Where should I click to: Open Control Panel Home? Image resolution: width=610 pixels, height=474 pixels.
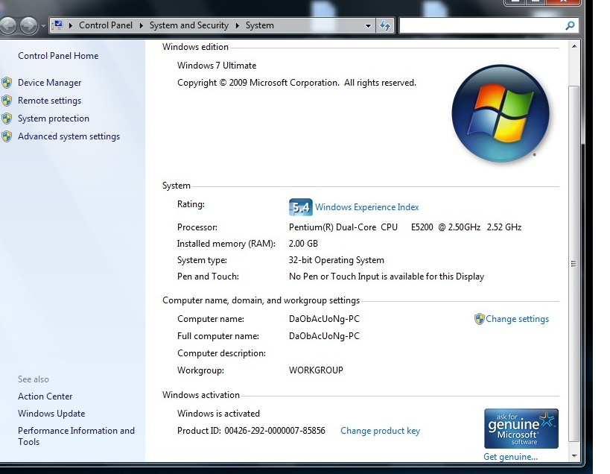tap(58, 56)
